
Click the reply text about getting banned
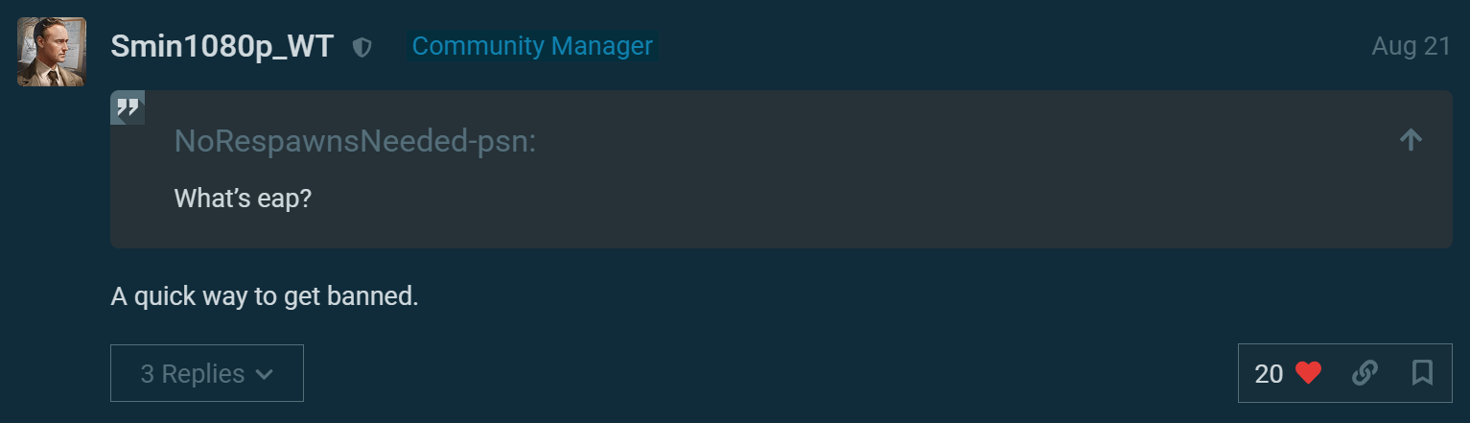click(x=265, y=296)
